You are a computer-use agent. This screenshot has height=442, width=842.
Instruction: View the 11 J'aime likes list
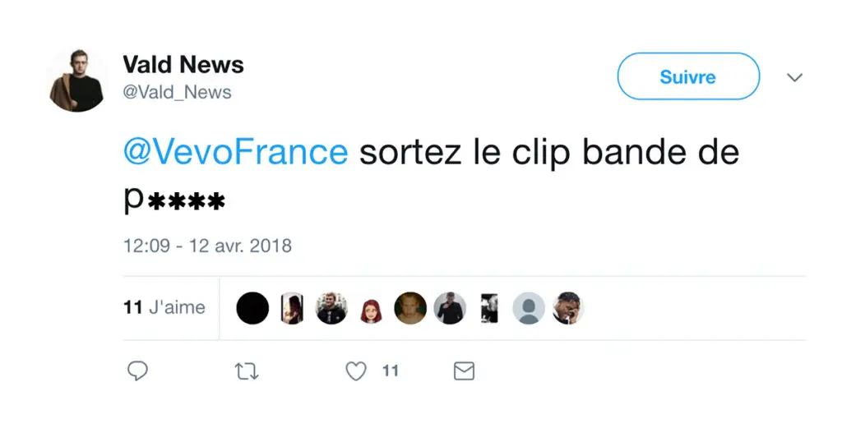pyautogui.click(x=164, y=307)
